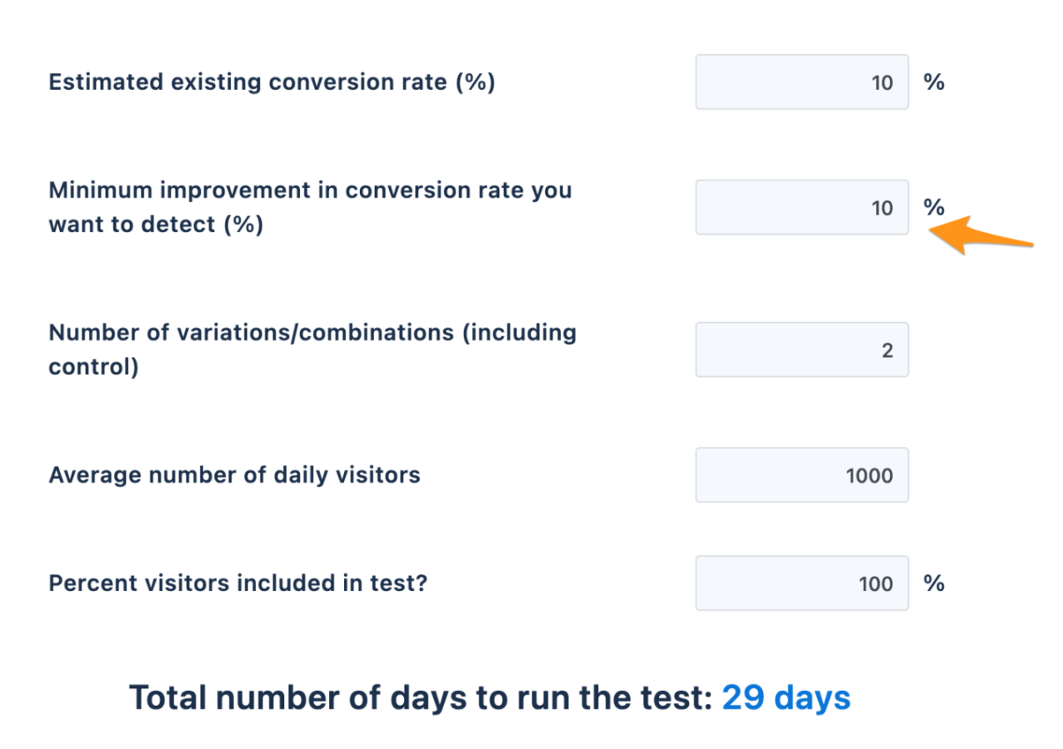Click the "want to detect (%)" label line
This screenshot has width=1063, height=749.
[156, 225]
